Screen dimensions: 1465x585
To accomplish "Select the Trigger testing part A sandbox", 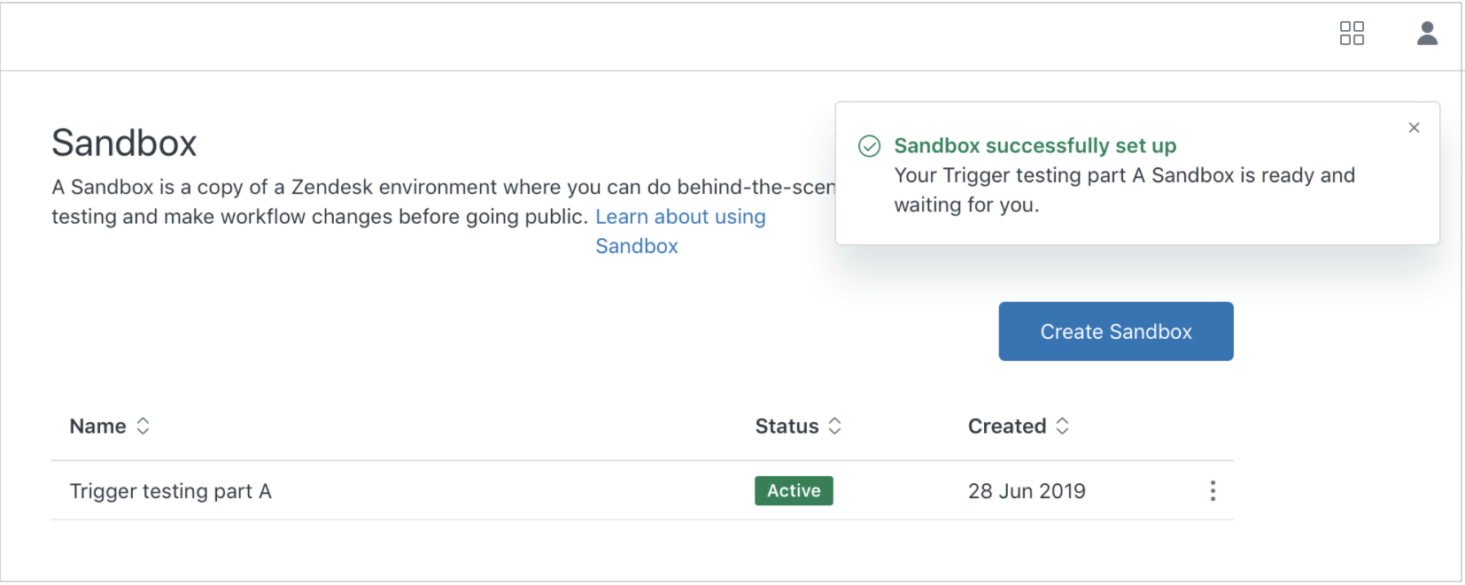I will click(171, 491).
